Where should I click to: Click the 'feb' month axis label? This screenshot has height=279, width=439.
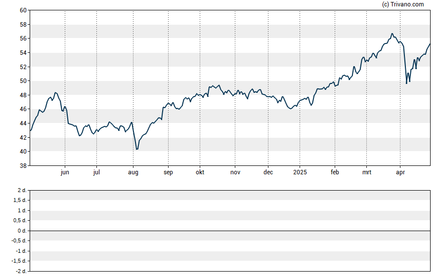pos(335,172)
